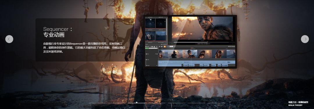The height and width of the screenshot is (109, 314).
Task: Click the orange highlighted Sequencer toolbar icon
Action: [165, 47]
